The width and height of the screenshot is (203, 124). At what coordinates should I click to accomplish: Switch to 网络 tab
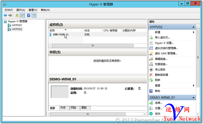[75, 108]
